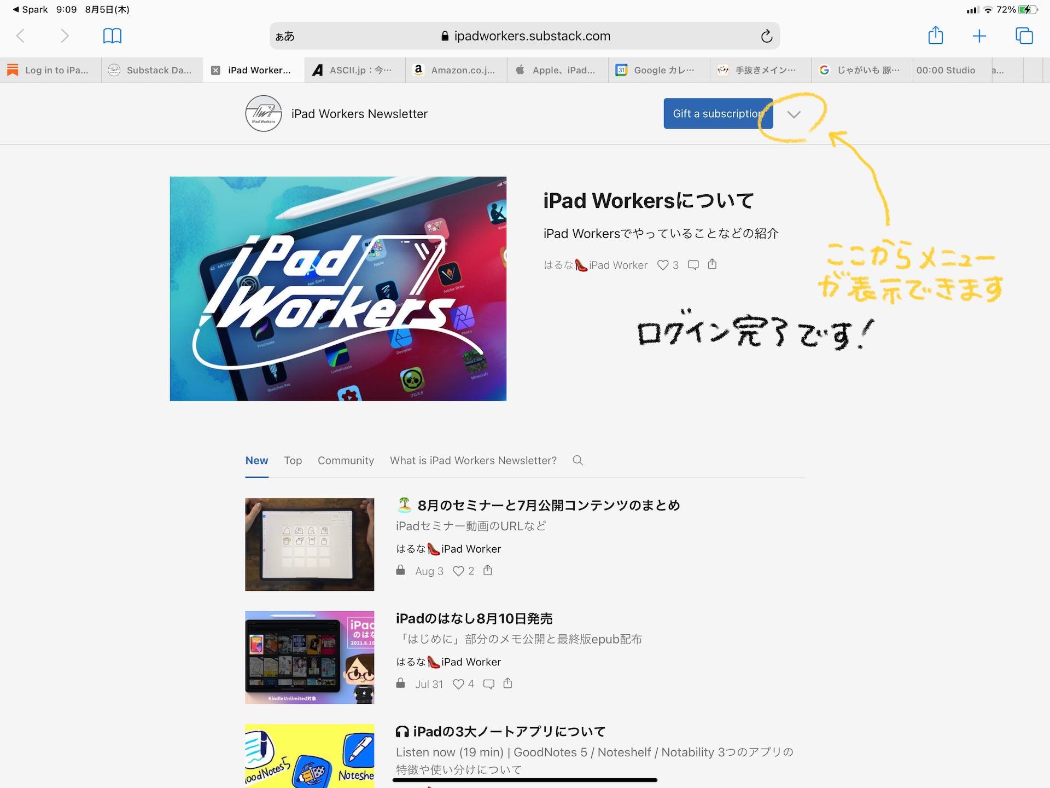Open What is iPad Workers Newsletter?
Image resolution: width=1050 pixels, height=788 pixels.
click(473, 461)
